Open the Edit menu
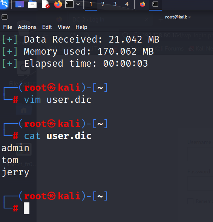Viewport: 213px width, 222px height. (x=47, y=27)
